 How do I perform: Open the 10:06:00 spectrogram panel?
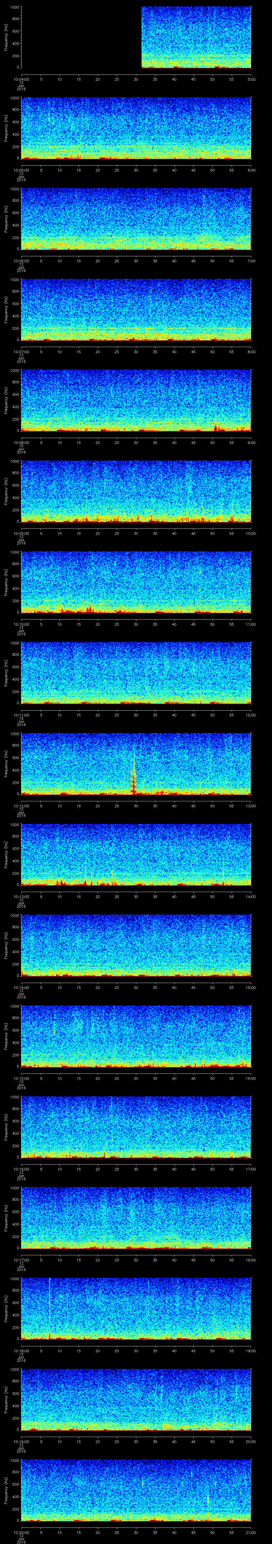pyautogui.click(x=136, y=219)
